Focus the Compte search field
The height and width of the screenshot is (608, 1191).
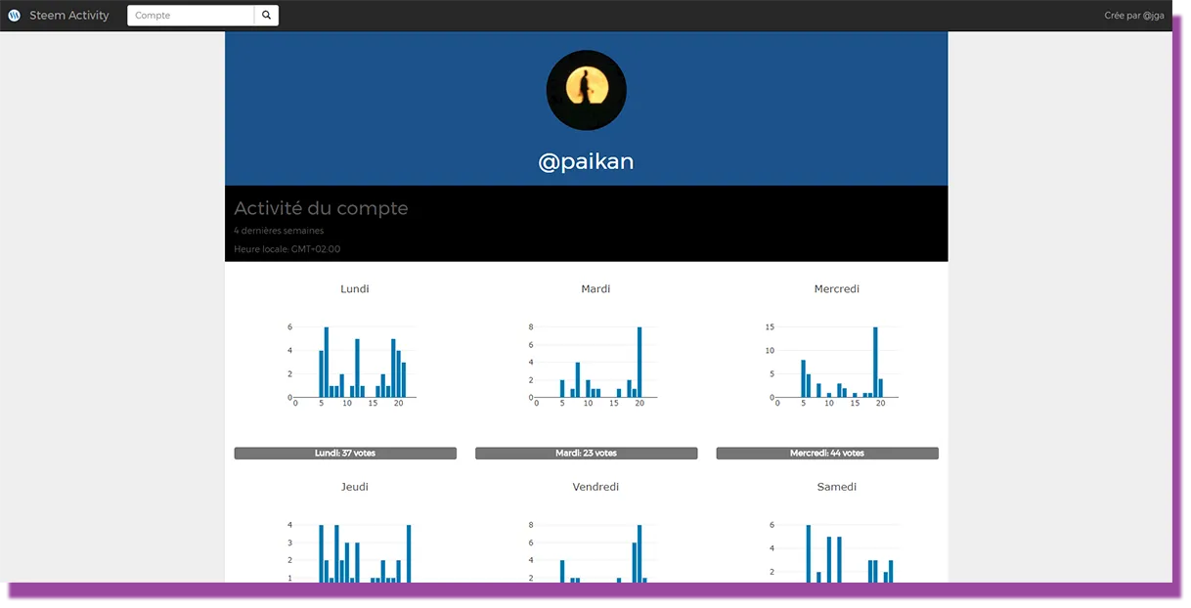point(191,16)
